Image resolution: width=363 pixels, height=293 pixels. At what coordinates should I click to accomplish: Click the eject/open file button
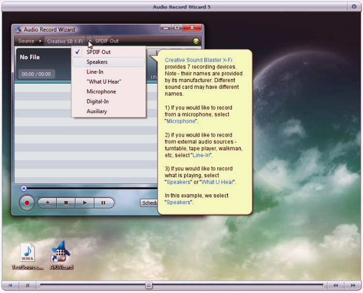[47, 203]
